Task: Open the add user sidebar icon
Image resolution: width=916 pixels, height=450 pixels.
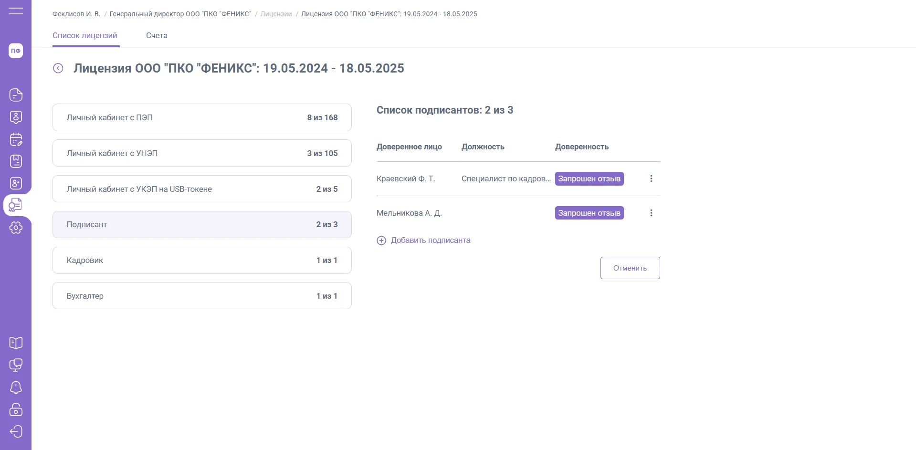Action: click(16, 183)
